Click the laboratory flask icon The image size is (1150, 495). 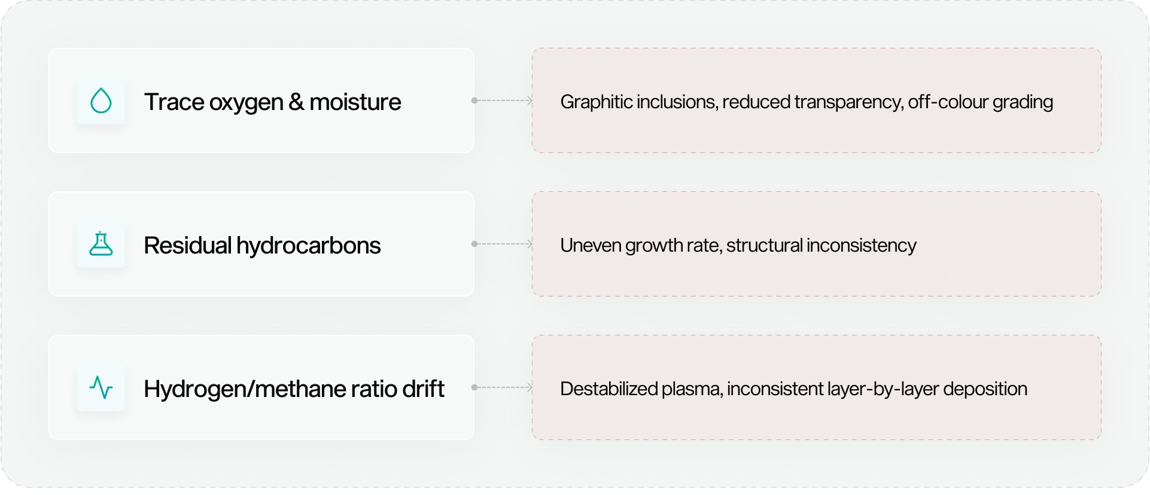click(101, 244)
